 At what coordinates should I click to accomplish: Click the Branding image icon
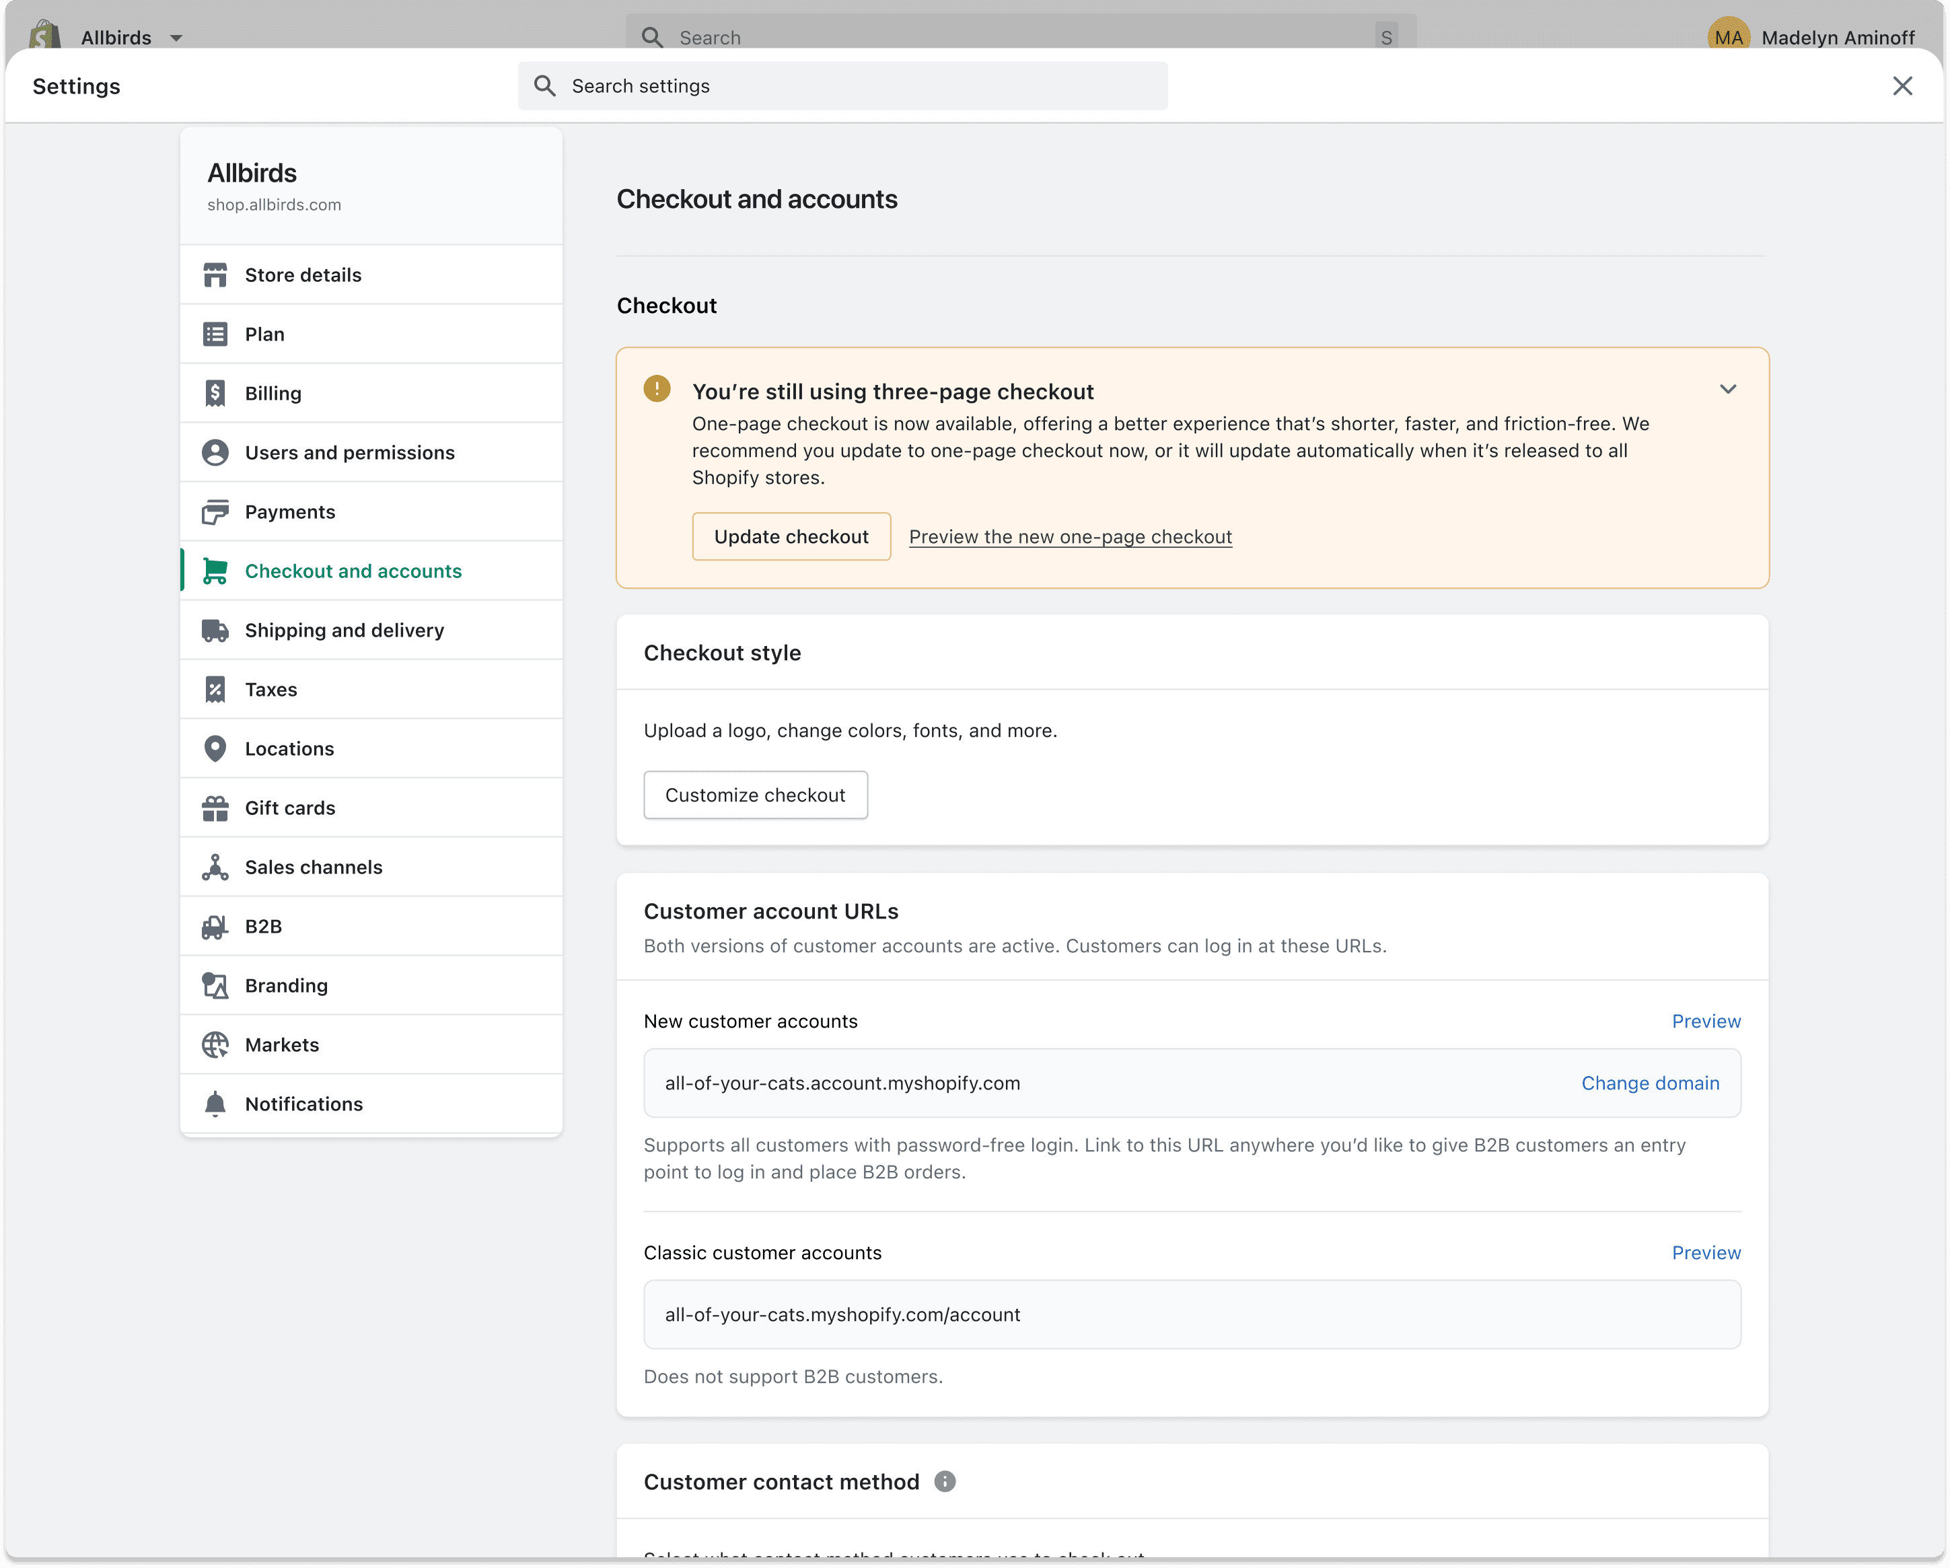(x=215, y=985)
